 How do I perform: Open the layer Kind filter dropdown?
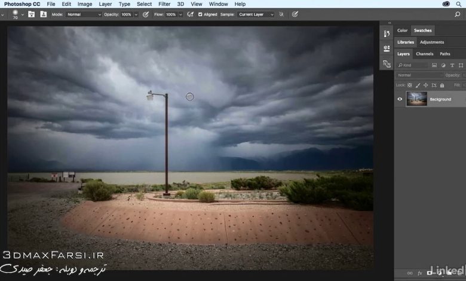[x=412, y=65]
